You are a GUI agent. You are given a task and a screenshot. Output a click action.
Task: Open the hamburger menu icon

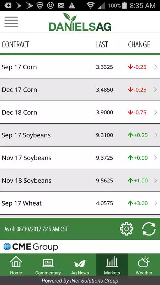(x=11, y=22)
